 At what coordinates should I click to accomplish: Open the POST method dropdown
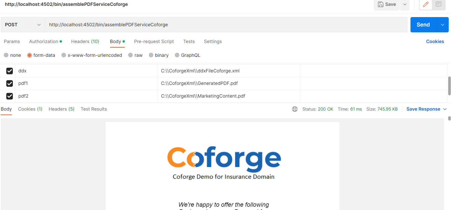[x=23, y=25]
